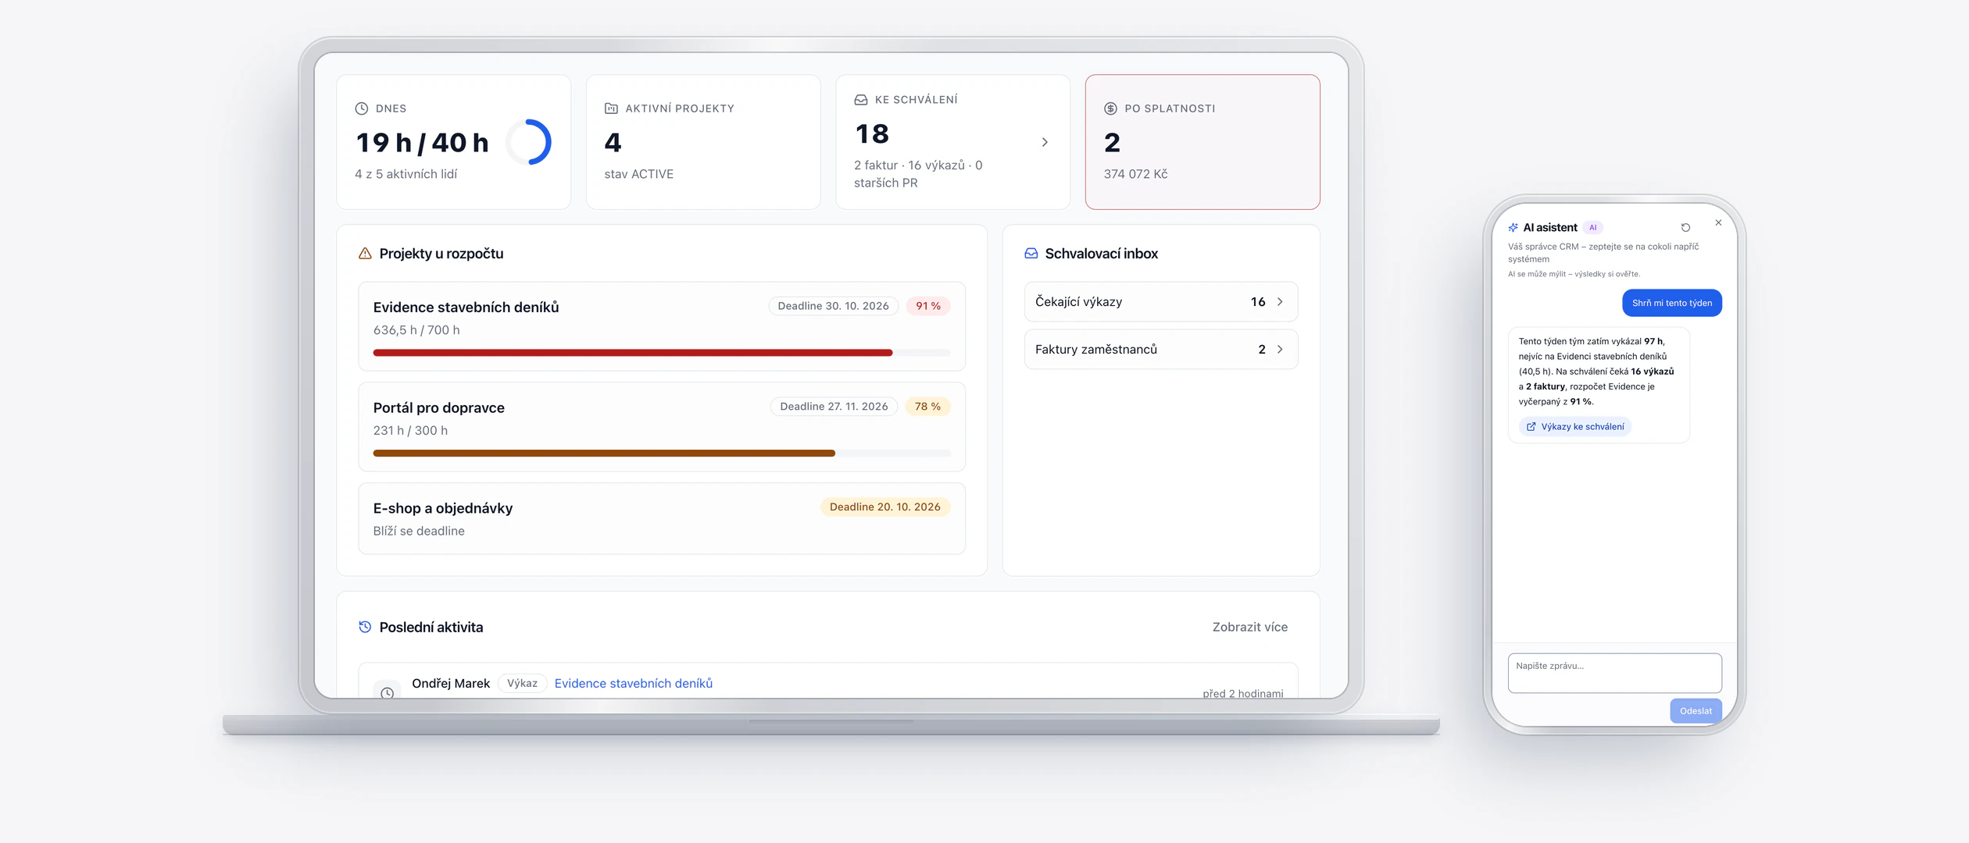The width and height of the screenshot is (1969, 843).
Task: Click the folder icon beside Aktivní projekty
Action: 611,108
